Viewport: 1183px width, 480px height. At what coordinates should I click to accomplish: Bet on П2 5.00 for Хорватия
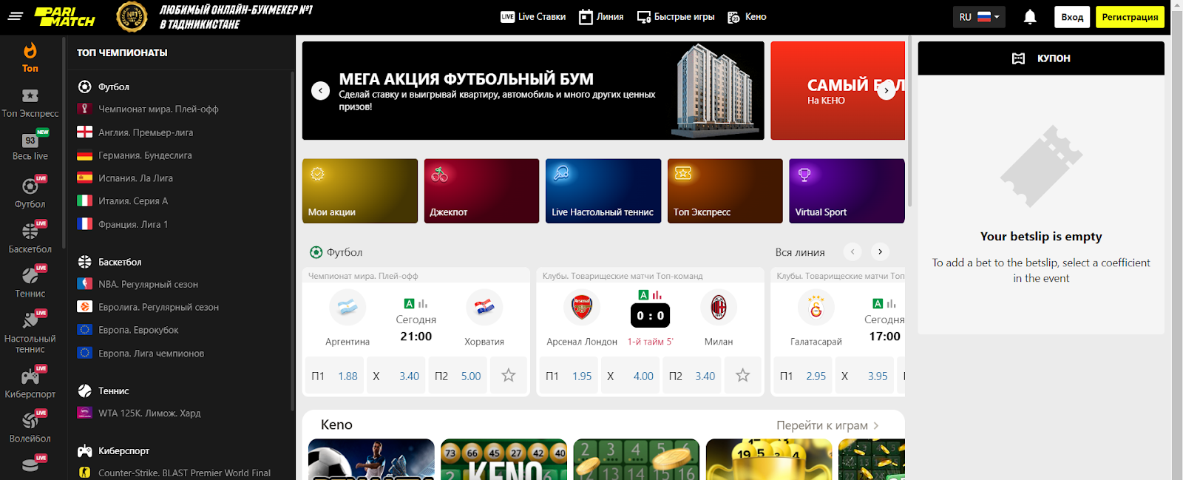point(458,376)
